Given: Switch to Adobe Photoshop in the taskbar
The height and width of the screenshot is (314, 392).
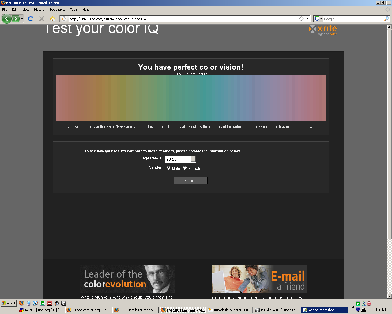Looking at the screenshot, I should (324, 310).
